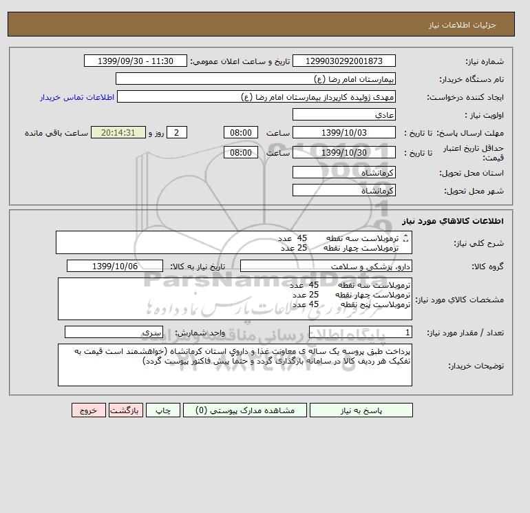This screenshot has width=530, height=513.
Task: Click the حداقل تاریخ اعتبار قیمت label
Action: 474,153
